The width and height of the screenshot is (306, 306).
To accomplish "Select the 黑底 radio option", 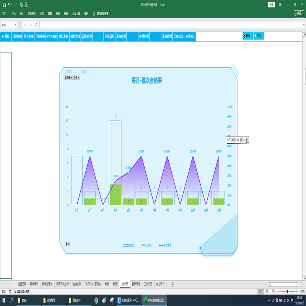I will coord(255,36).
